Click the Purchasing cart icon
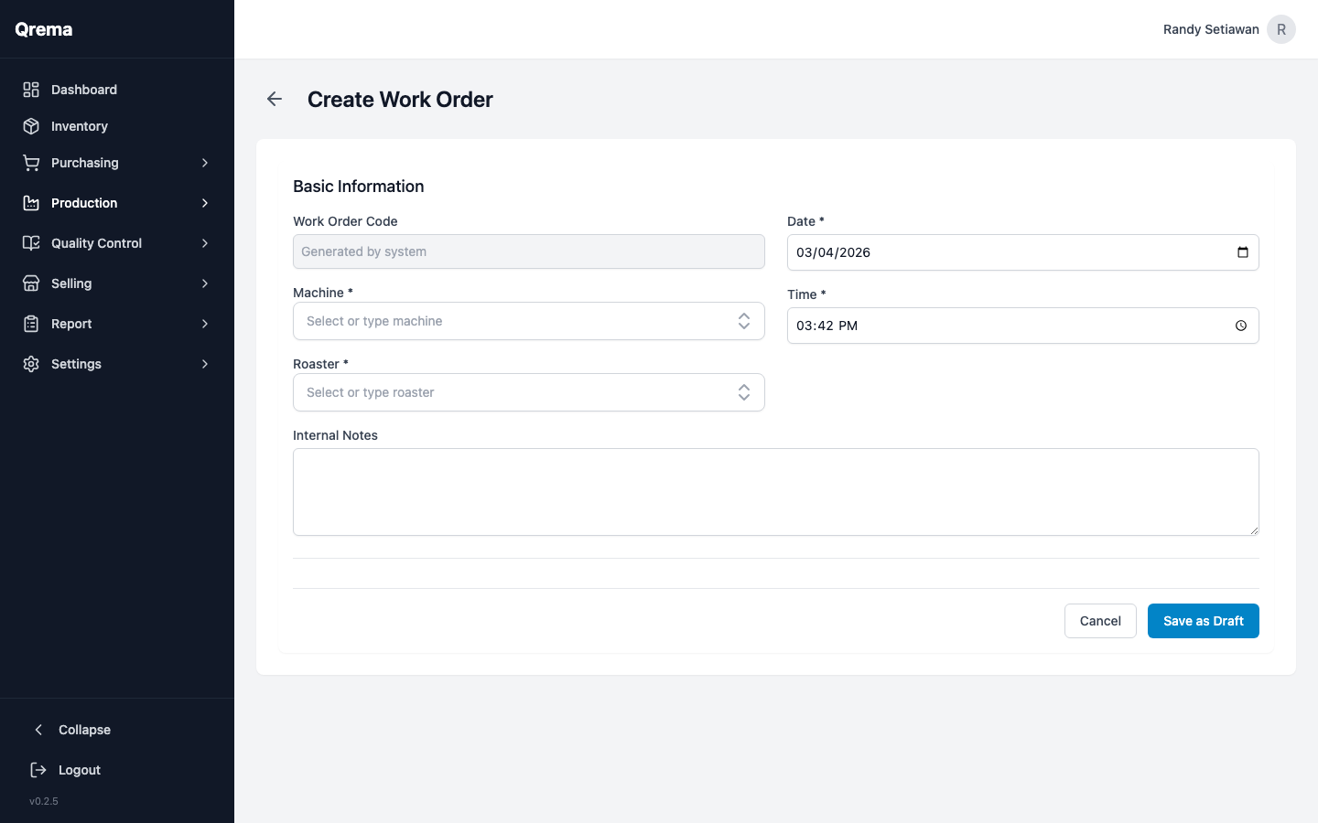 coord(30,163)
